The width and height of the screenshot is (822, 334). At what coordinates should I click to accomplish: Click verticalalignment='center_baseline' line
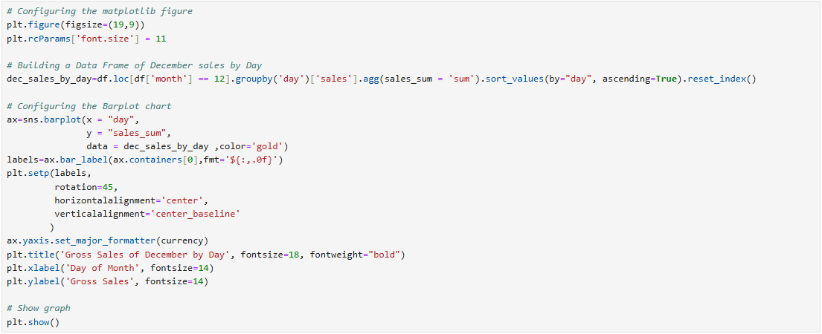[147, 215]
